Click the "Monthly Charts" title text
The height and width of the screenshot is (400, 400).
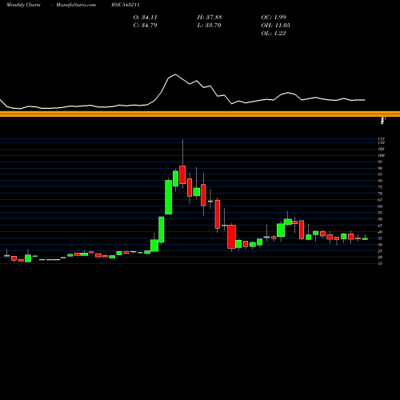23,5
